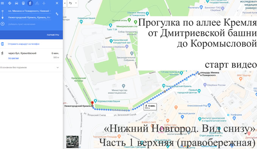Image resolution: width=257 pixels, height=149 pixels.
Task: Swap start and destination points
Action: tap(57, 14)
